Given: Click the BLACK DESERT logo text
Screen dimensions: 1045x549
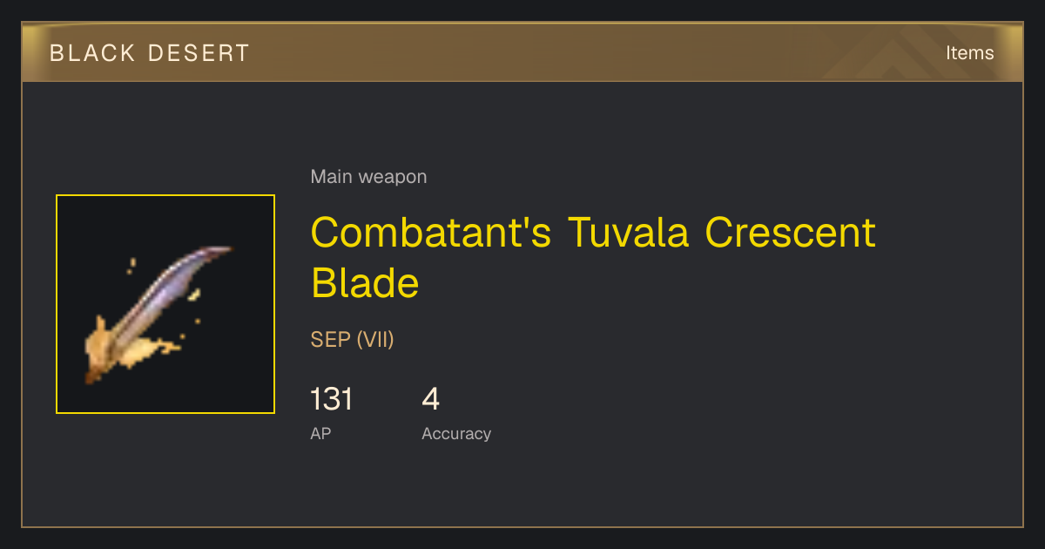Looking at the screenshot, I should click(150, 53).
